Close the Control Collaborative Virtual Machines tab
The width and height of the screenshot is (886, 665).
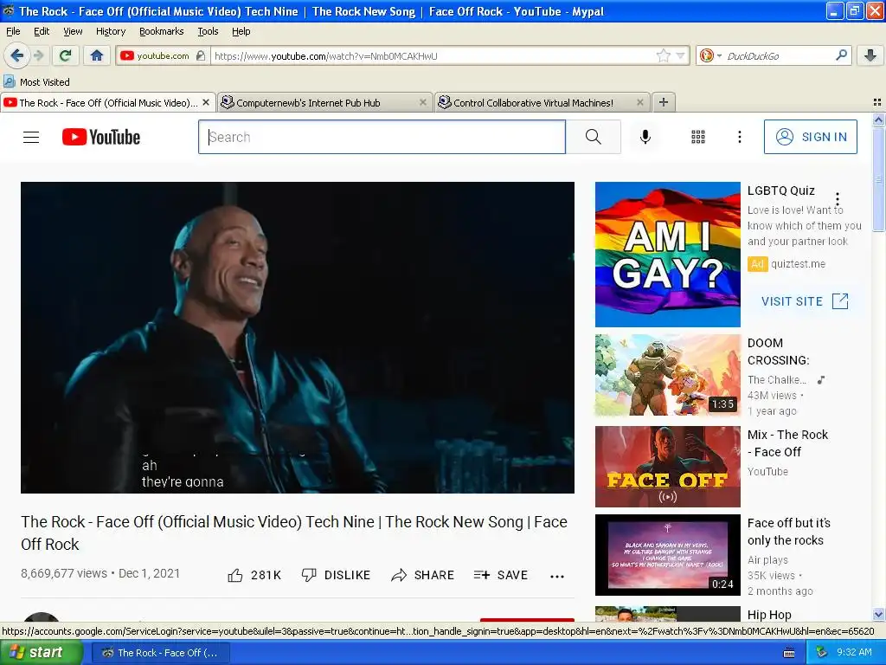(639, 102)
